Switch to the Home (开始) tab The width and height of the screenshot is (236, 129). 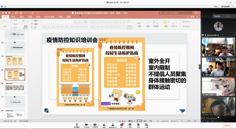5,17
